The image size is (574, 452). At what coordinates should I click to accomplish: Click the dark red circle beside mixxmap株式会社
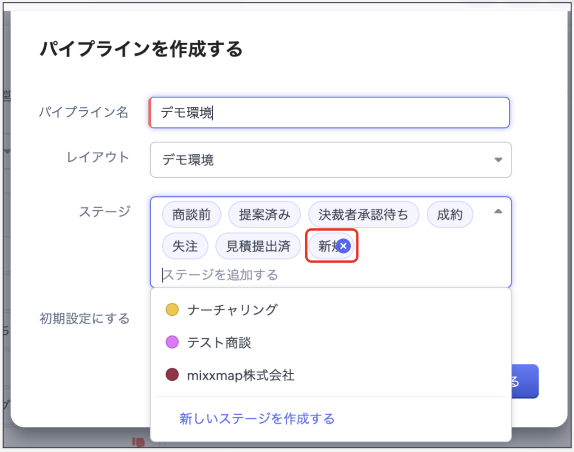172,375
